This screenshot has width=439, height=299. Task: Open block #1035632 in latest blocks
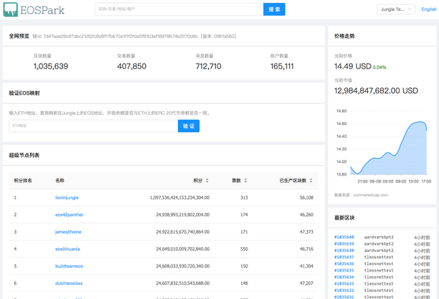[x=344, y=290]
